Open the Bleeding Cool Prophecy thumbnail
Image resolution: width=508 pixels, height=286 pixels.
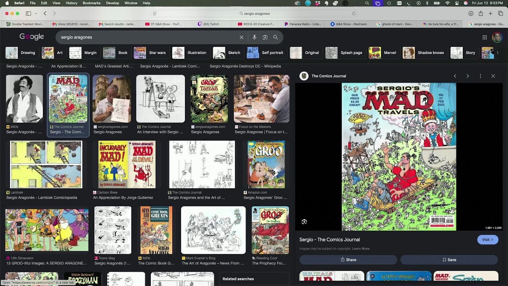(x=270, y=230)
